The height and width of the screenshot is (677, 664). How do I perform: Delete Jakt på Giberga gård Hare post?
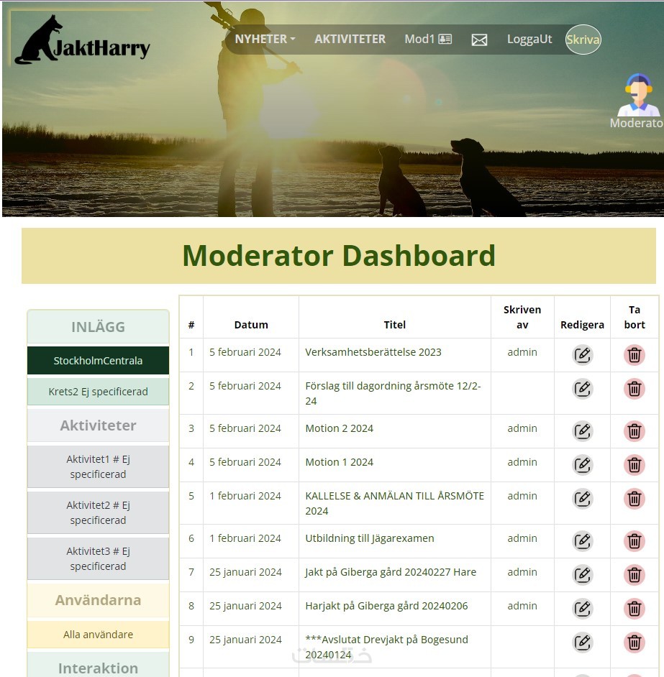(635, 575)
